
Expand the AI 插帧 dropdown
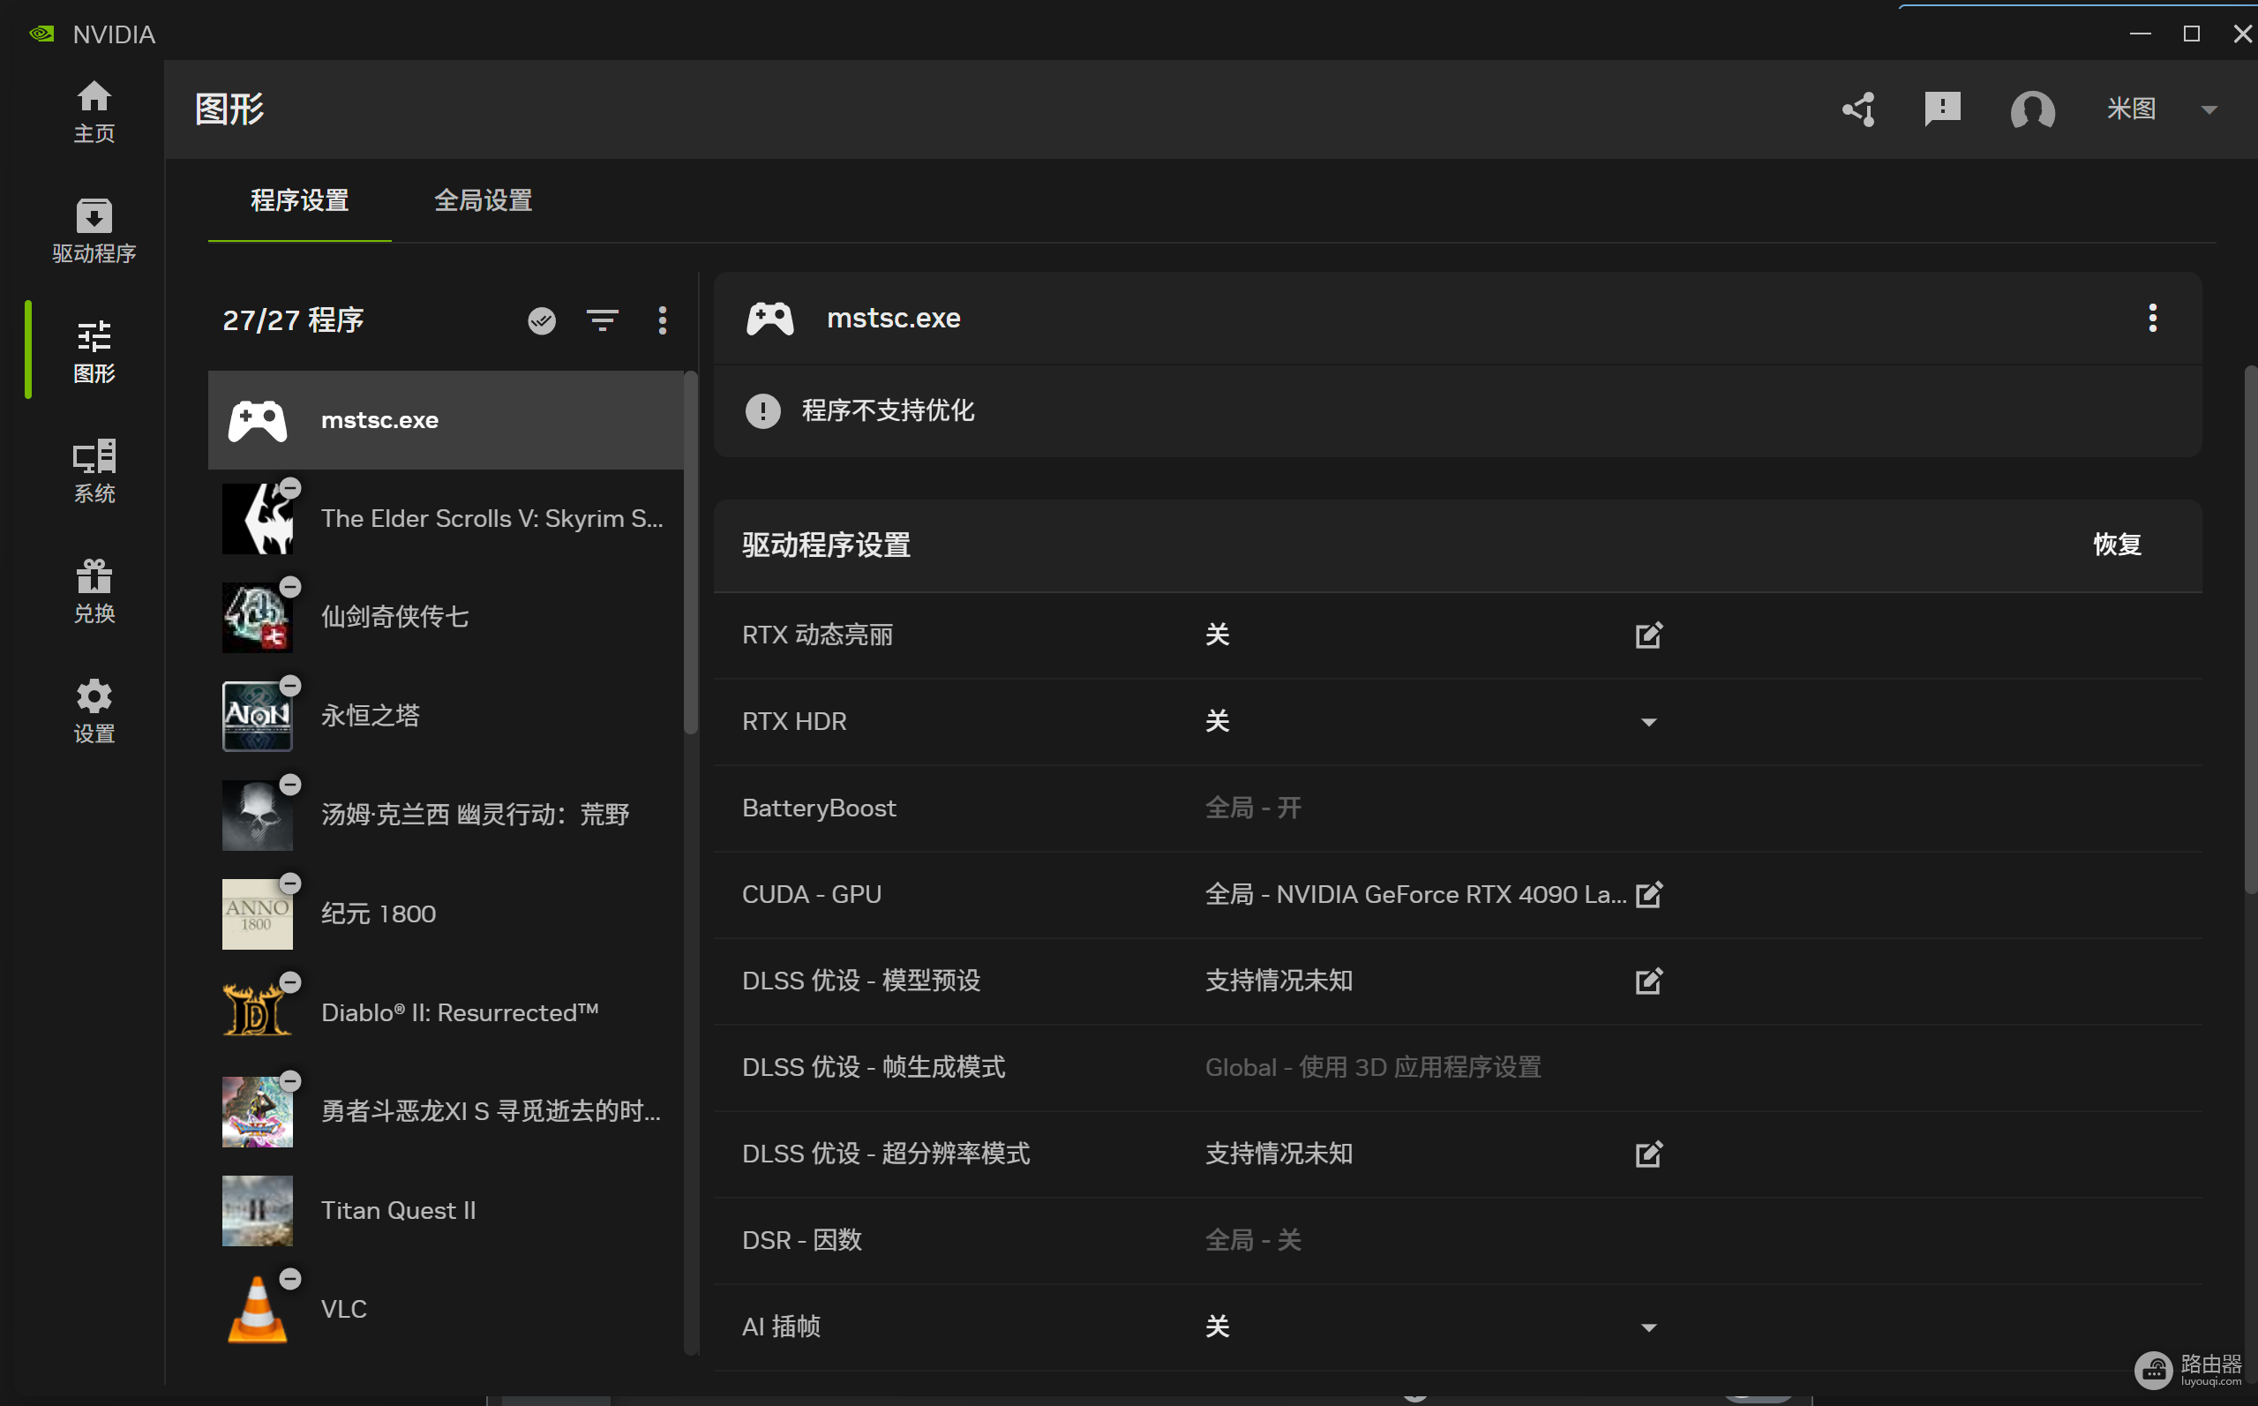(1648, 1327)
